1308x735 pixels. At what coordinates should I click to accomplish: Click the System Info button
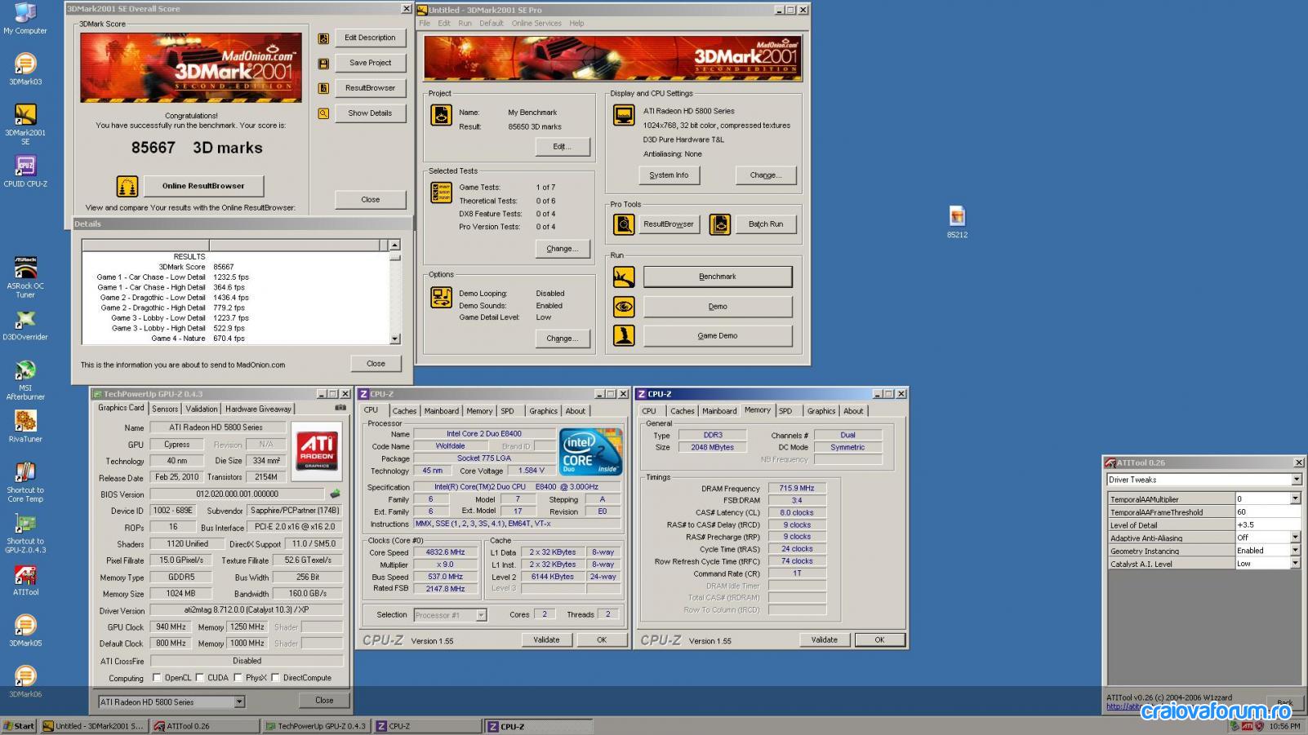(x=669, y=175)
